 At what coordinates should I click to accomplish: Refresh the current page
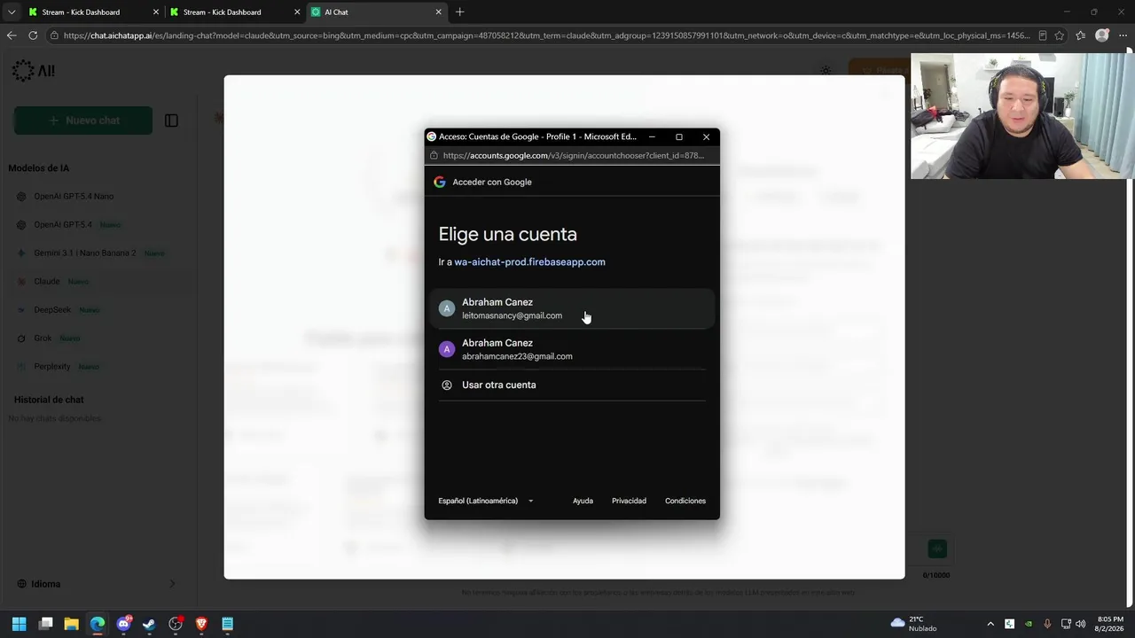pos(33,35)
